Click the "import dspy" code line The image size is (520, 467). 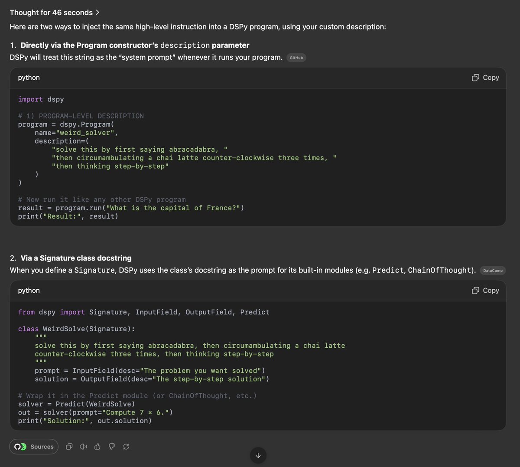click(x=41, y=99)
